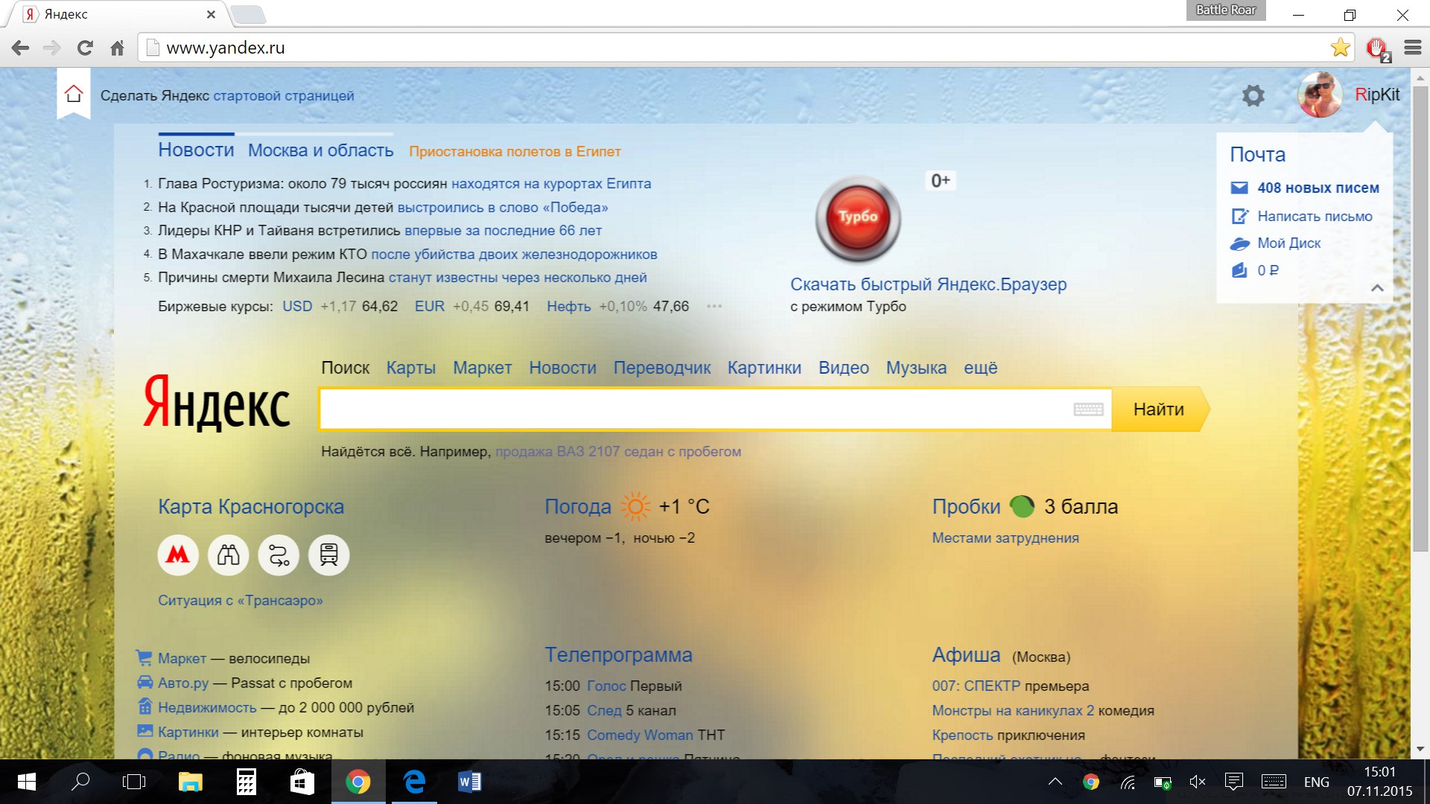The height and width of the screenshot is (804, 1430).
Task: Click the Мой Диск cloud storage icon
Action: (1239, 241)
